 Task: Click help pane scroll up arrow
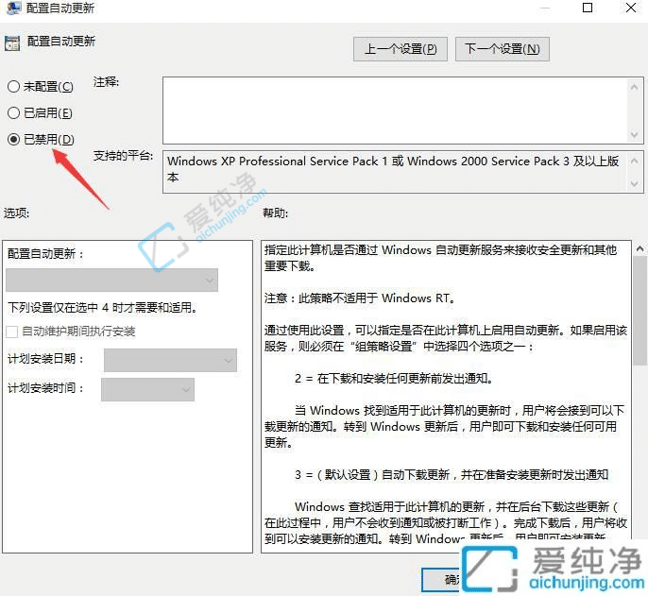tap(639, 248)
